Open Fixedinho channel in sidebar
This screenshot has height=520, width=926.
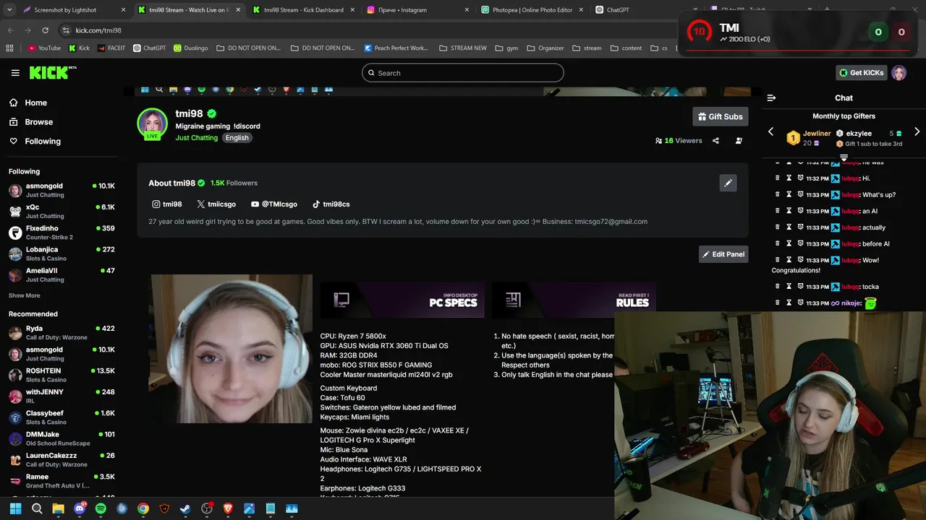pyautogui.click(x=61, y=233)
